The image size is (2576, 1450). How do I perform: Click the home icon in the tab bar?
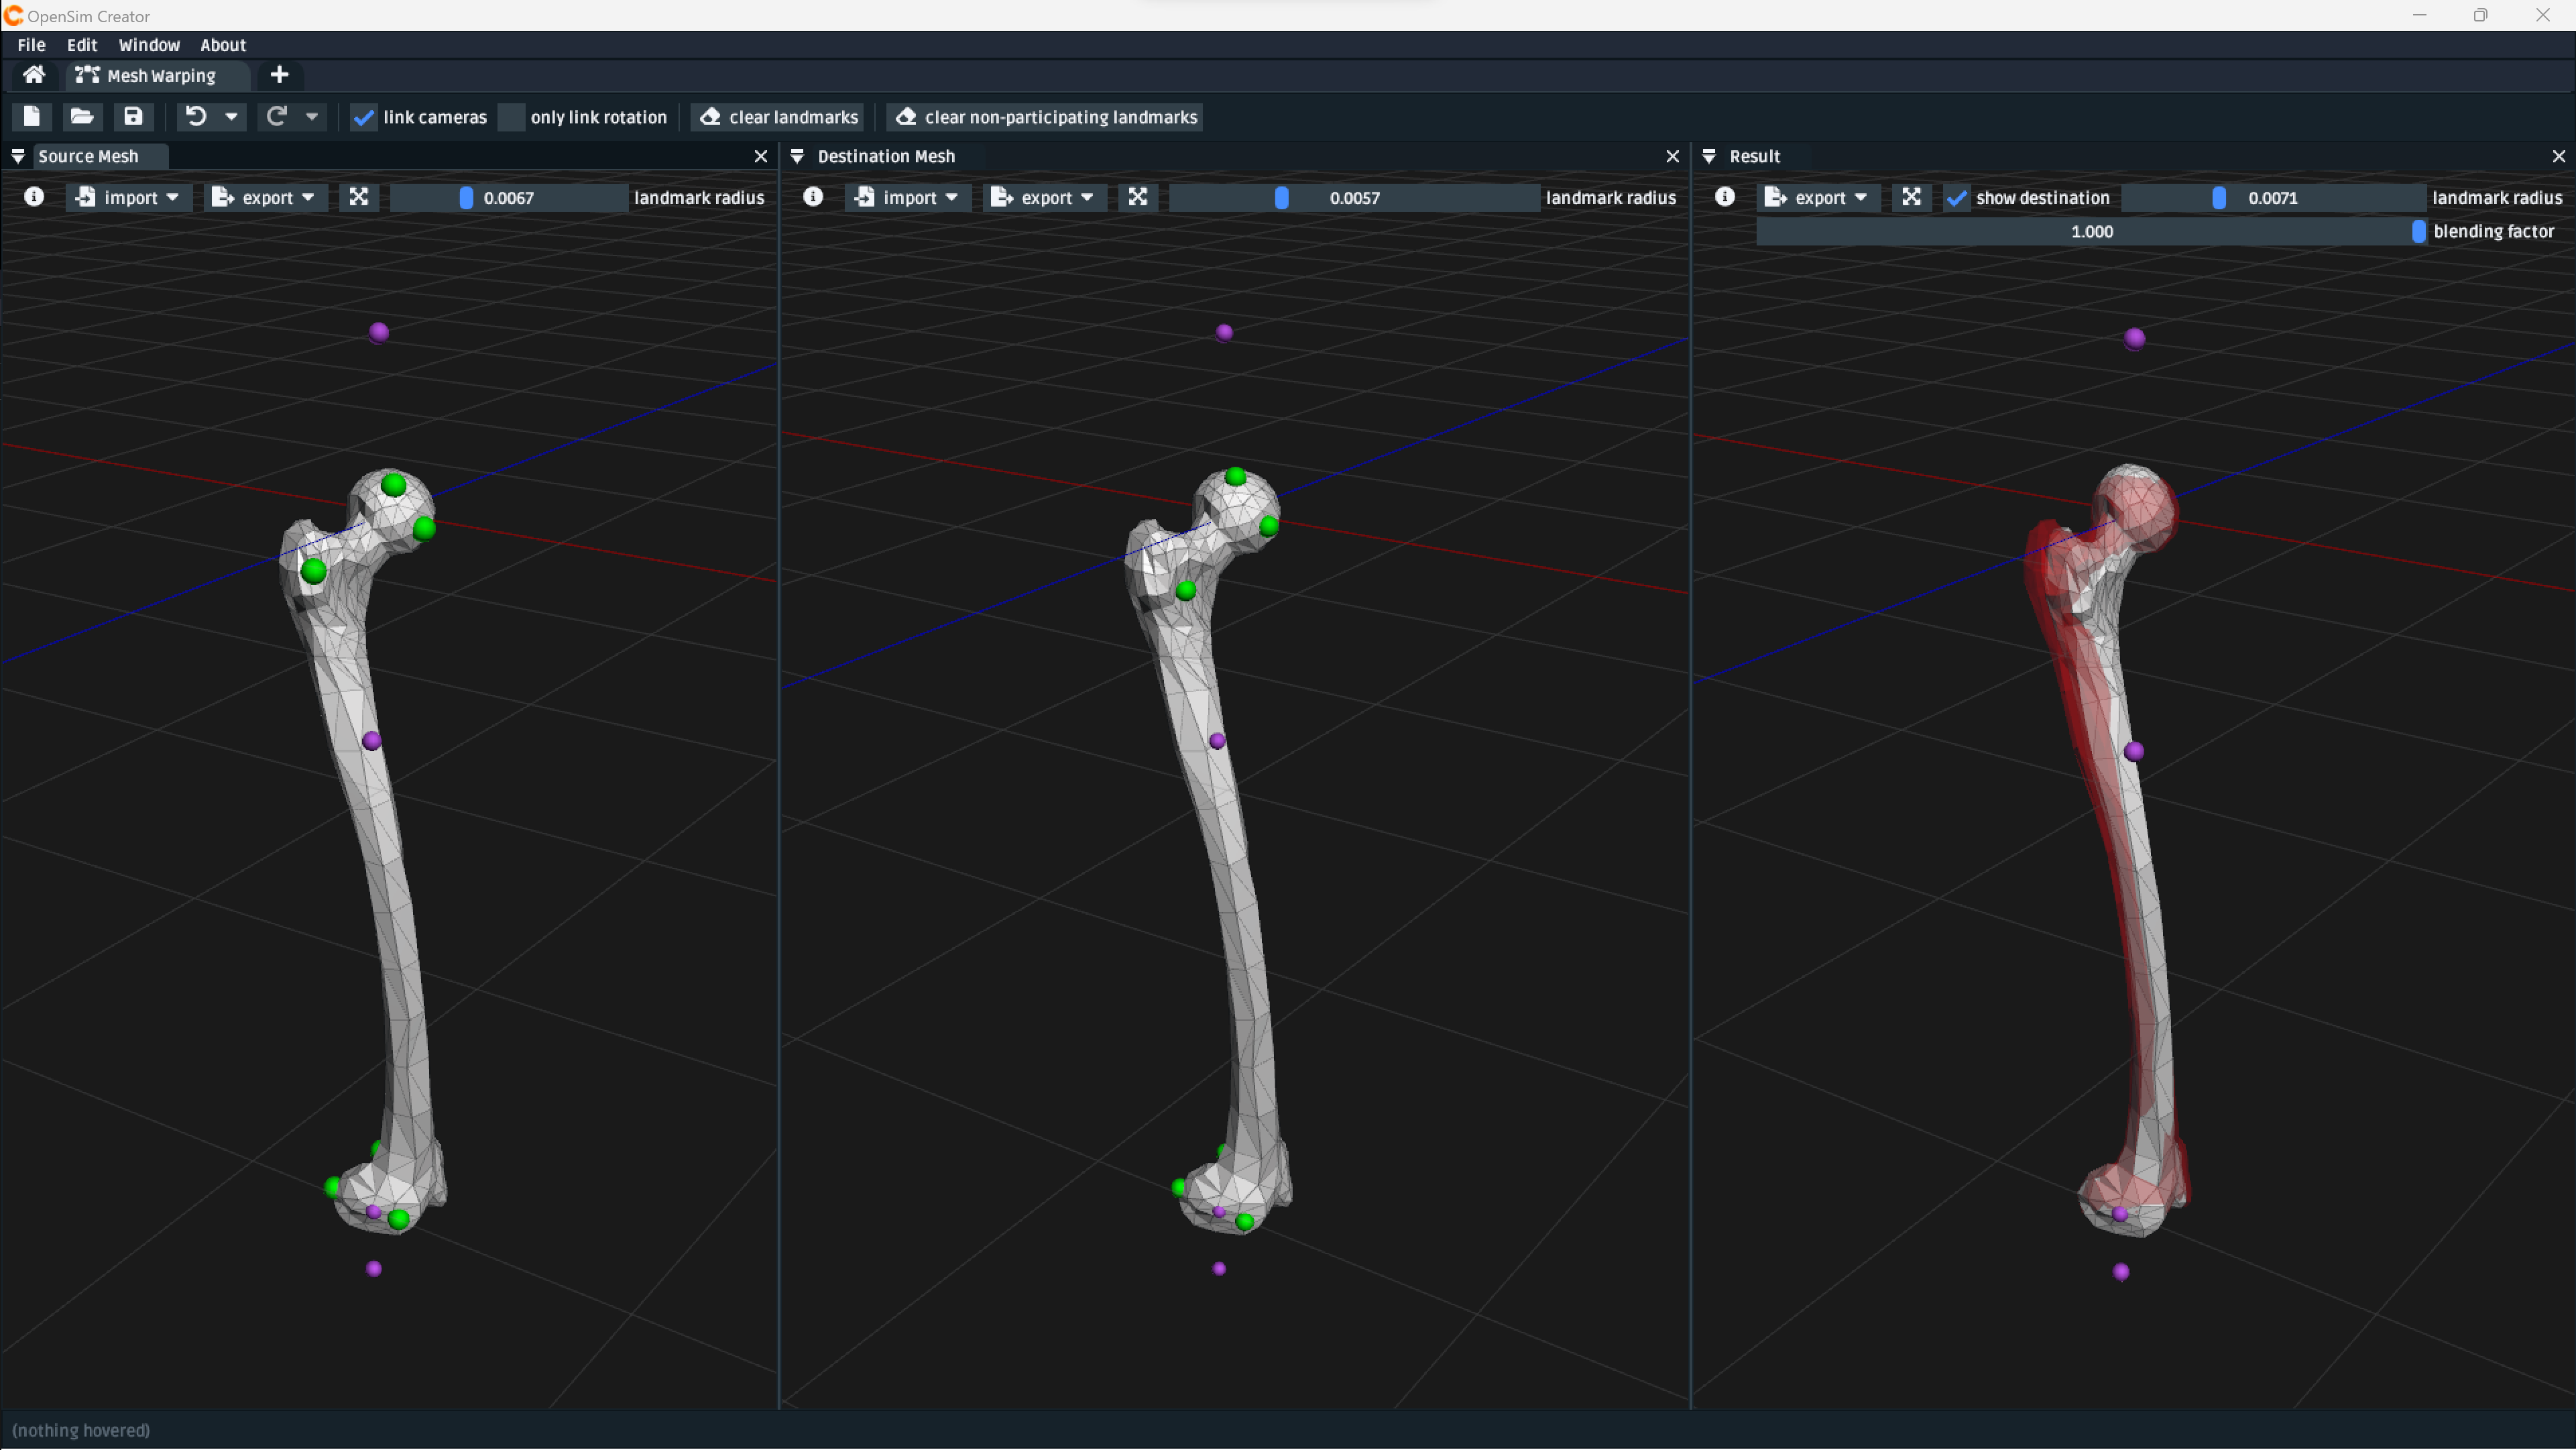(33, 75)
